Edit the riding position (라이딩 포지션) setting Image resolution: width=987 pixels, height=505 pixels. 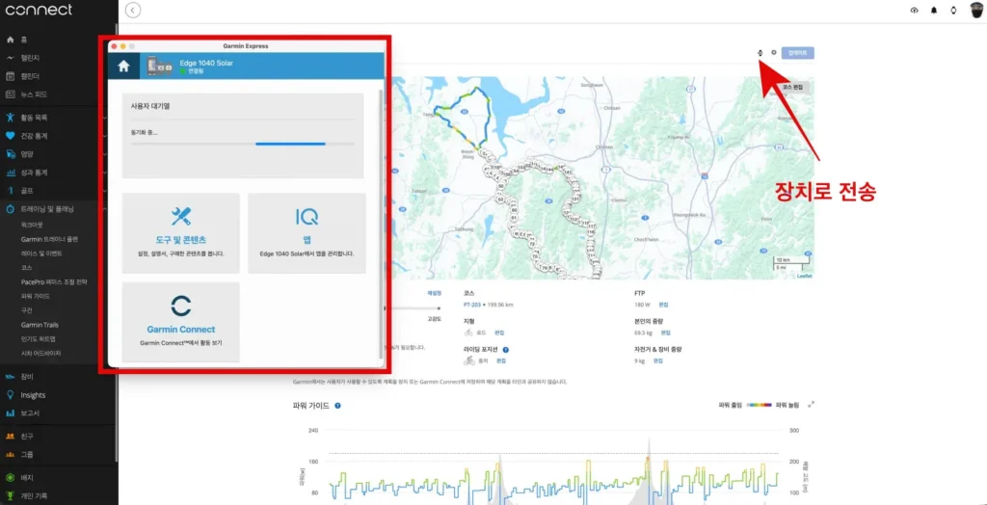point(501,360)
